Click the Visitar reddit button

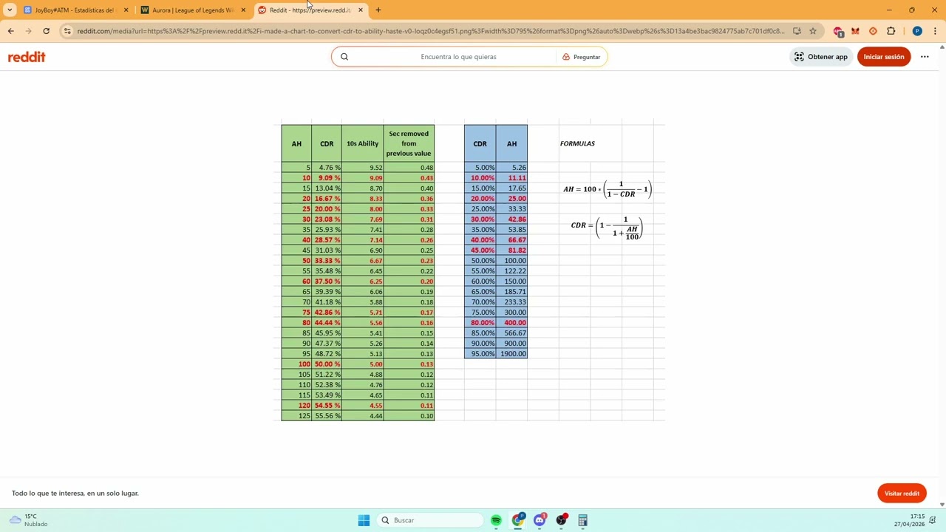tap(902, 494)
